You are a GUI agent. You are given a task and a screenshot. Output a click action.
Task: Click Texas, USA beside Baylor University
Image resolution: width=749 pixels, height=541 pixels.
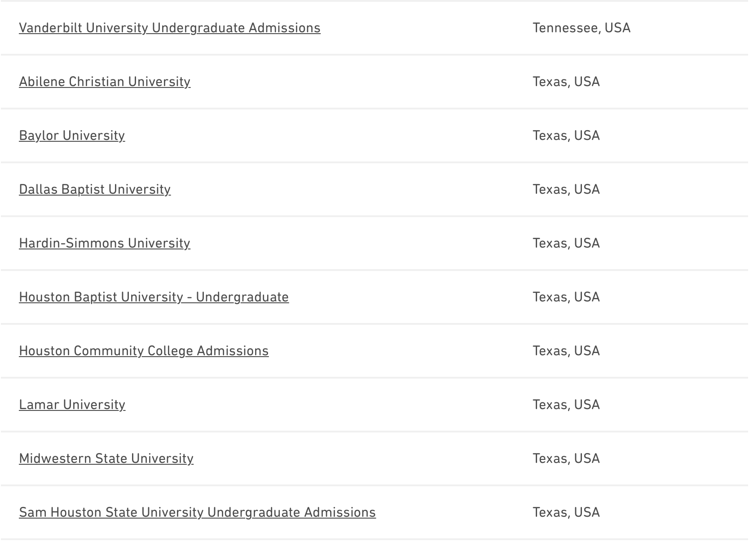(x=566, y=135)
